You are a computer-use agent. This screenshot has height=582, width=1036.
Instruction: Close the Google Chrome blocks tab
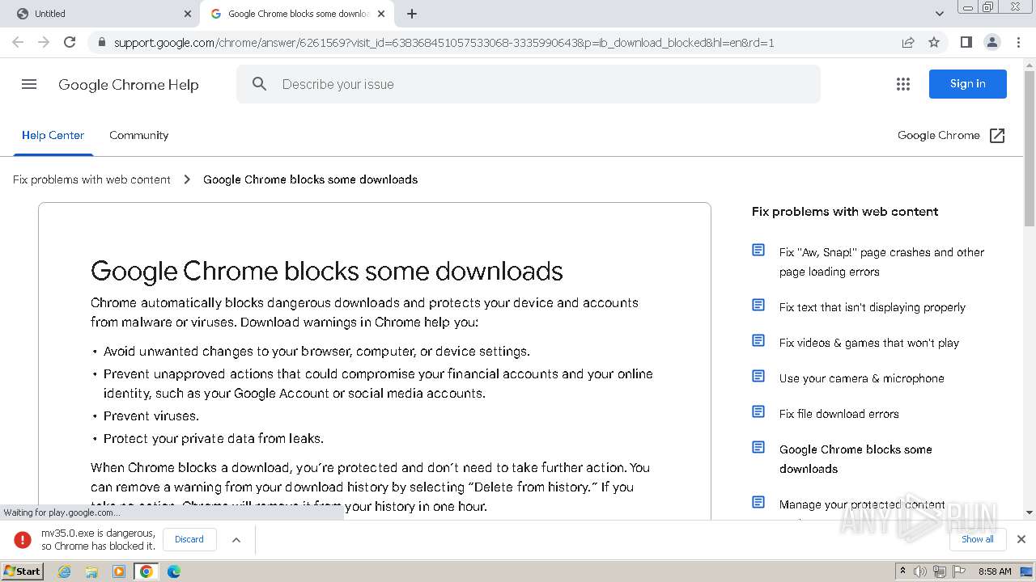pyautogui.click(x=381, y=14)
